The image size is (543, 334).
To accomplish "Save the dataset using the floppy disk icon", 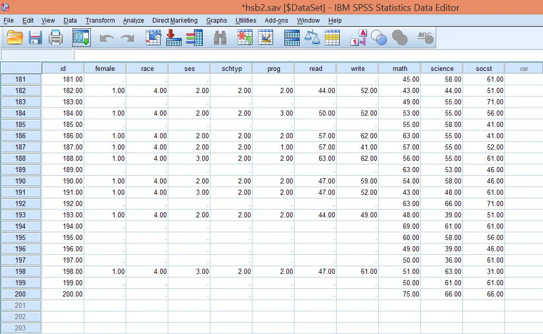I will [35, 38].
